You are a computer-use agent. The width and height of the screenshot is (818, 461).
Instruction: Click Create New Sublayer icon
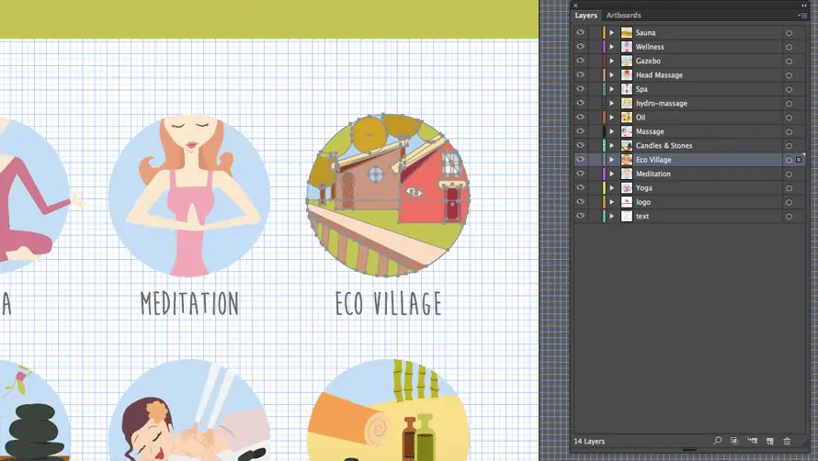pos(752,441)
